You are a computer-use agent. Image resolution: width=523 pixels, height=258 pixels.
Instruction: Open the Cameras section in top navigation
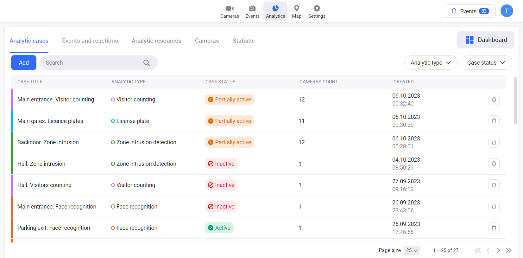tap(230, 12)
